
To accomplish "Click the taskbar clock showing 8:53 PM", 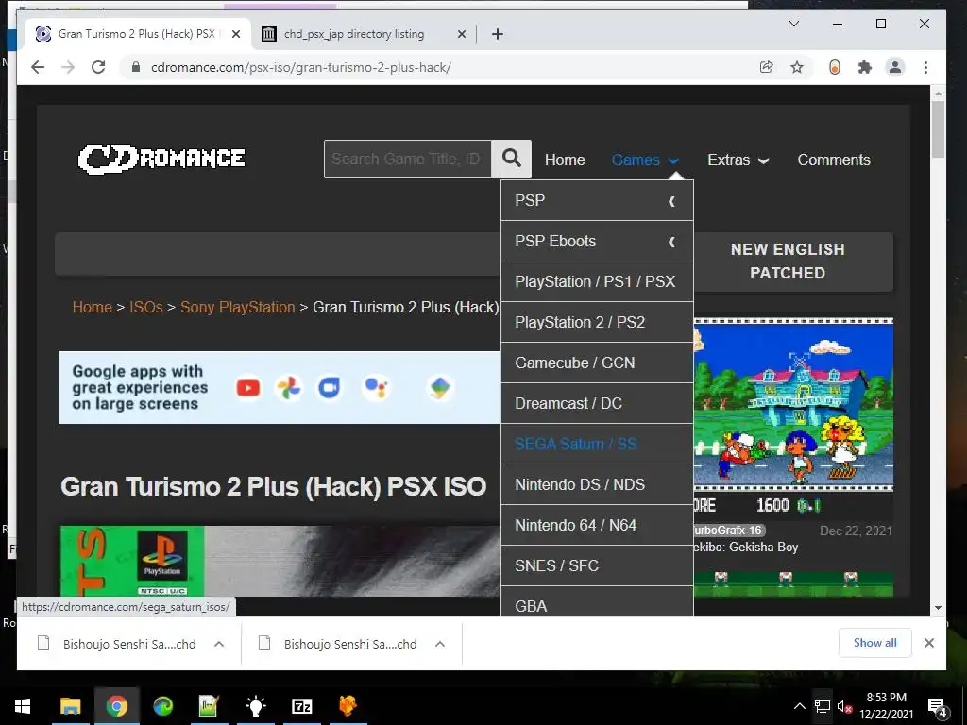I will pyautogui.click(x=886, y=706).
